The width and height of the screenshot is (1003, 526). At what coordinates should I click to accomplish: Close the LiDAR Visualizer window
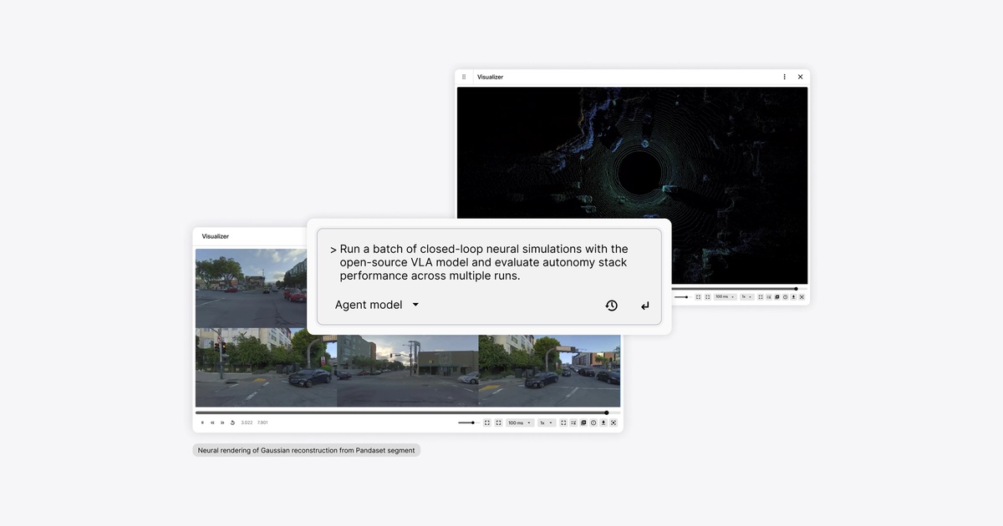coord(800,77)
